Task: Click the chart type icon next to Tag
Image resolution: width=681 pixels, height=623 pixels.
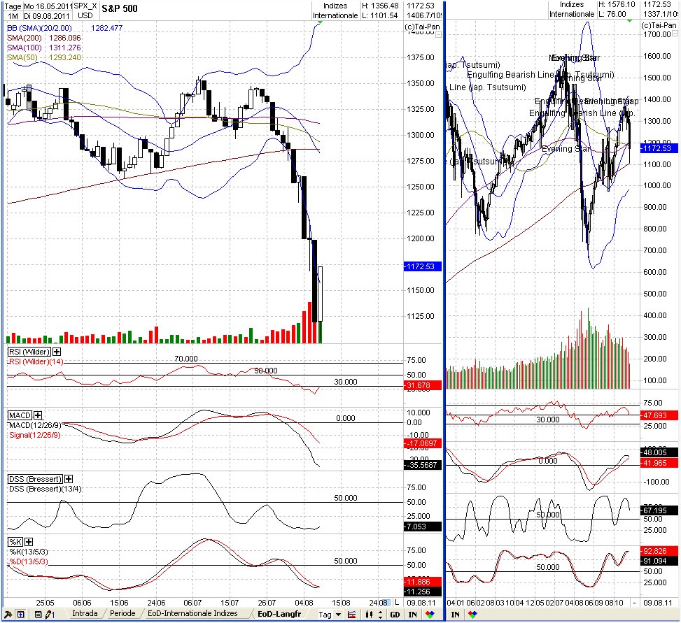Action: tap(352, 615)
